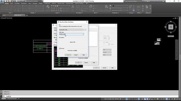181x101 pixels.
Task: Click the Match Properties icon
Action: pos(107,7)
